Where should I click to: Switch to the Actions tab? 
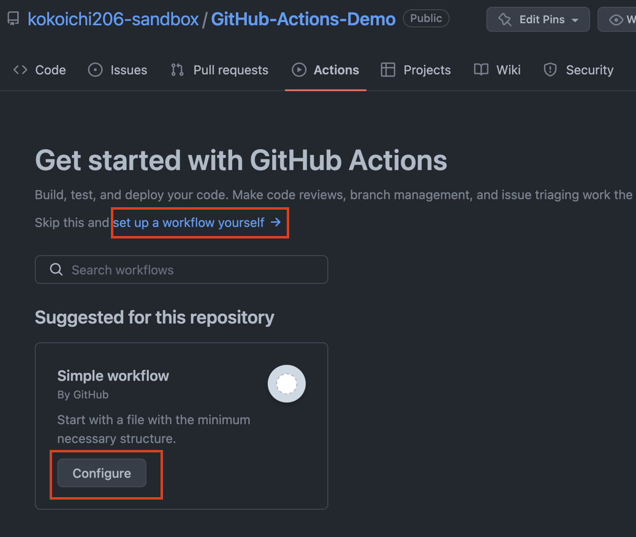325,70
